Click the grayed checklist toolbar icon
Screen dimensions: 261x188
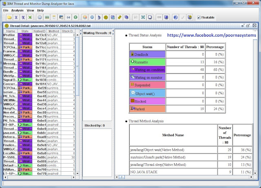coord(136,17)
